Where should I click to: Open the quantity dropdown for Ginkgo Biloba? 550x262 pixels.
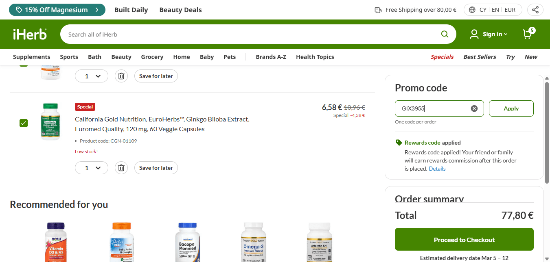(x=91, y=167)
